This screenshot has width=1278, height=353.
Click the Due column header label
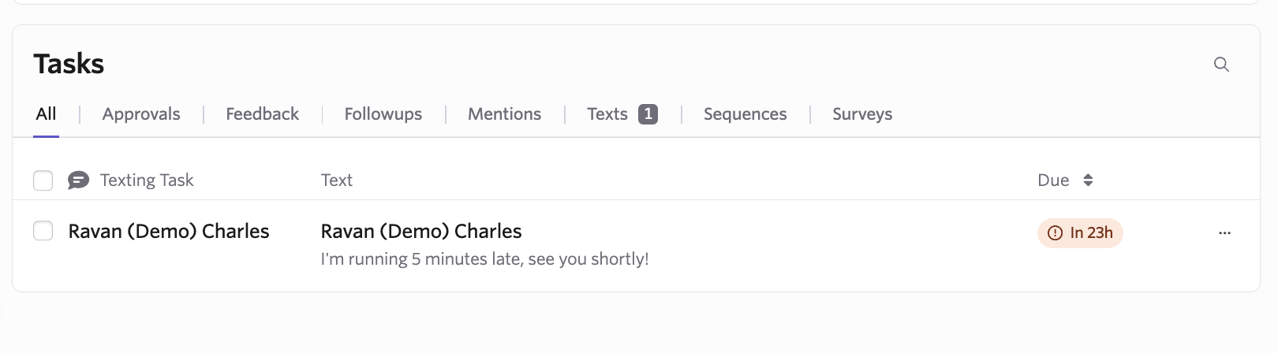click(x=1053, y=180)
